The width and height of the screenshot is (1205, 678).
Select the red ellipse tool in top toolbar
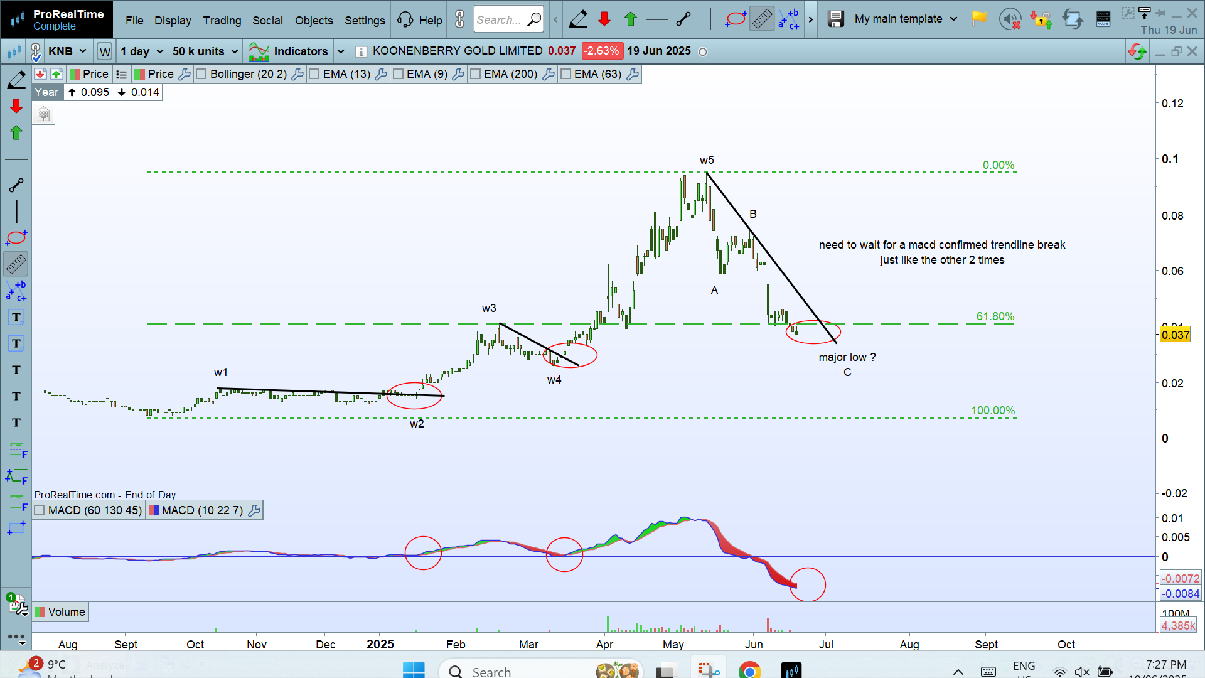pyautogui.click(x=736, y=19)
